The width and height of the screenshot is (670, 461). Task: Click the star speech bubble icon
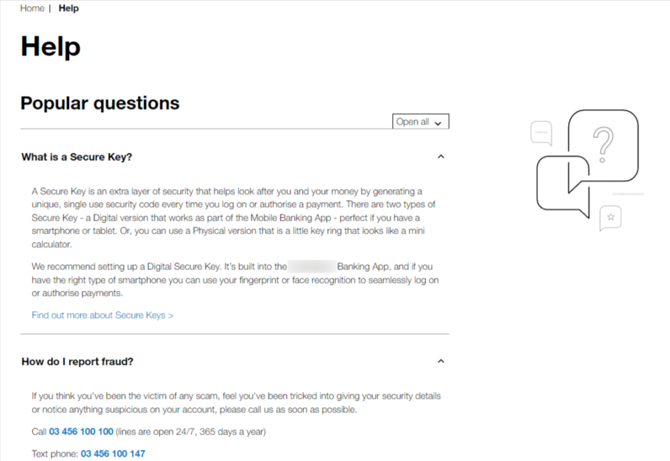click(x=610, y=218)
